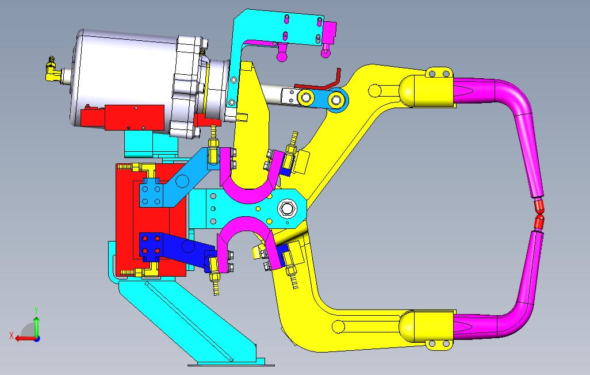Screen dimensions: 590x375
Task: Click the red X axis arrow of the triad
Action: click(x=25, y=338)
